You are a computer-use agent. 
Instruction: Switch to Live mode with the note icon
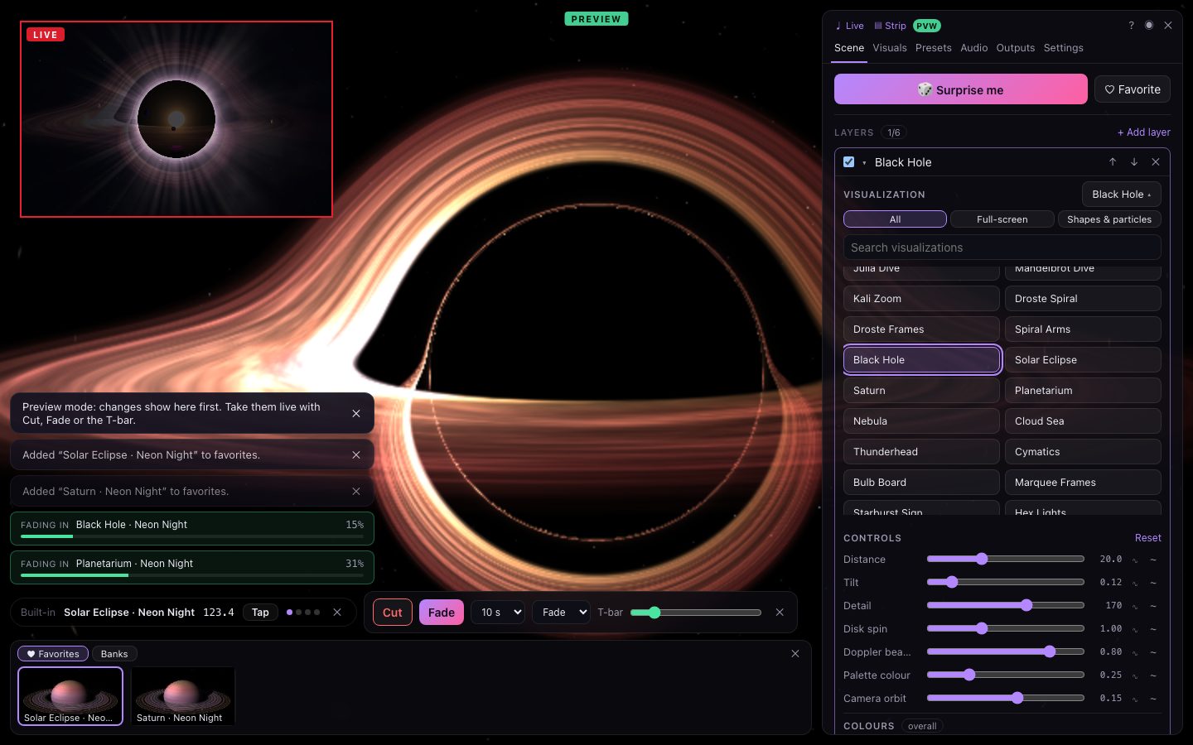tap(849, 26)
